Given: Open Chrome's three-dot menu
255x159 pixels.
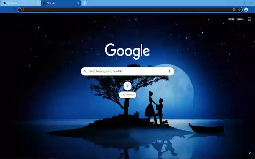Looking at the screenshot, I should coord(252,10).
